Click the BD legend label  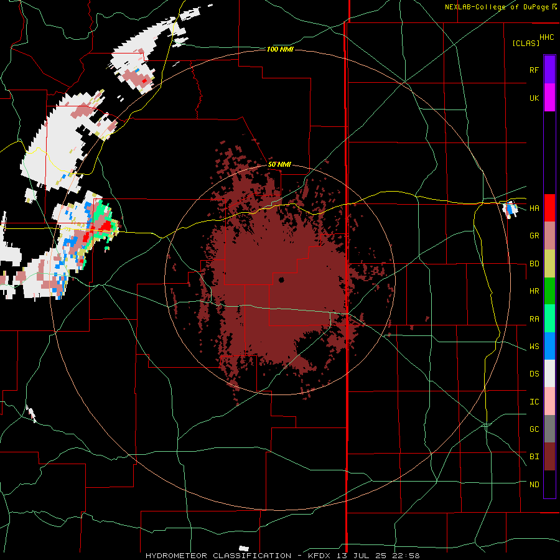(x=534, y=264)
